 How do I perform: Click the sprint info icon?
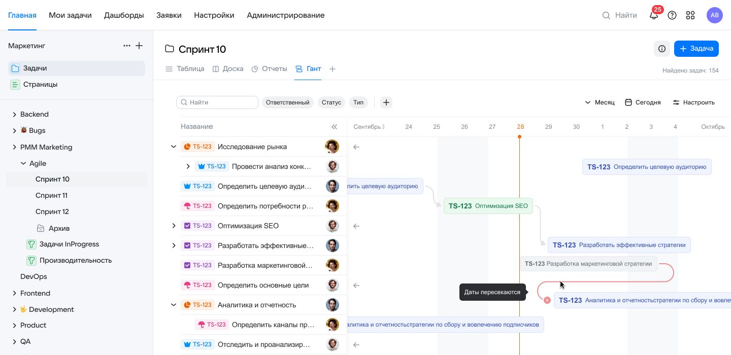pyautogui.click(x=662, y=49)
